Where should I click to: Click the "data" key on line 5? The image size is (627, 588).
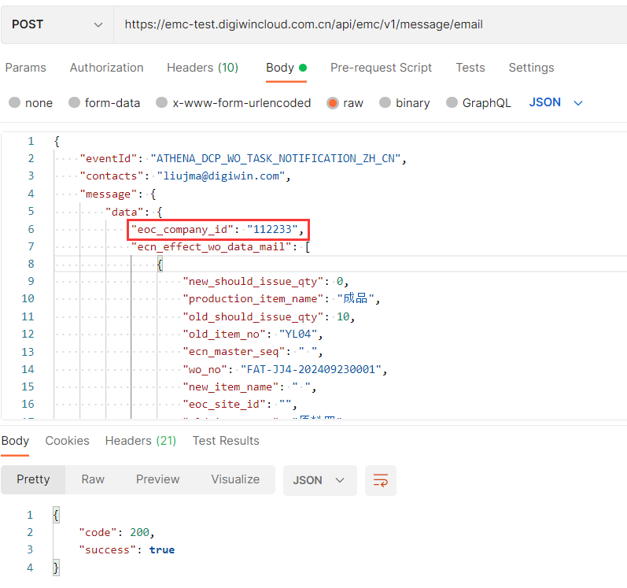pyautogui.click(x=124, y=212)
